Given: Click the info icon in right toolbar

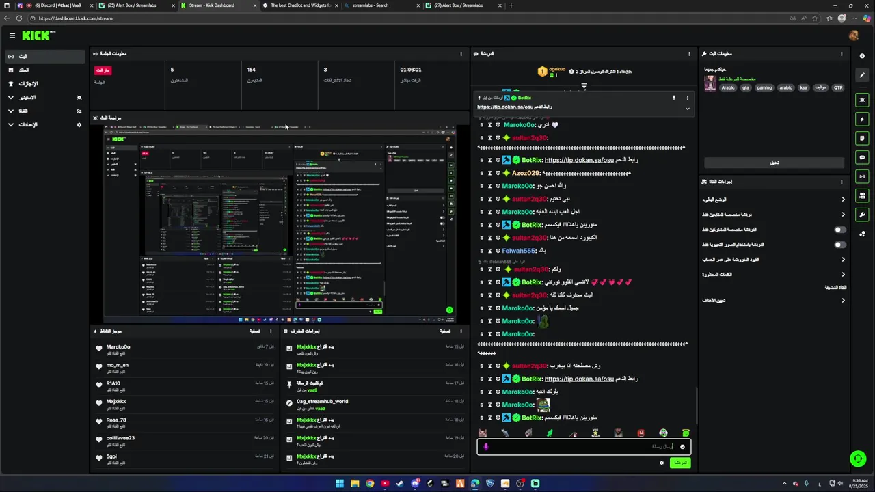Looking at the screenshot, I should pos(862,56).
